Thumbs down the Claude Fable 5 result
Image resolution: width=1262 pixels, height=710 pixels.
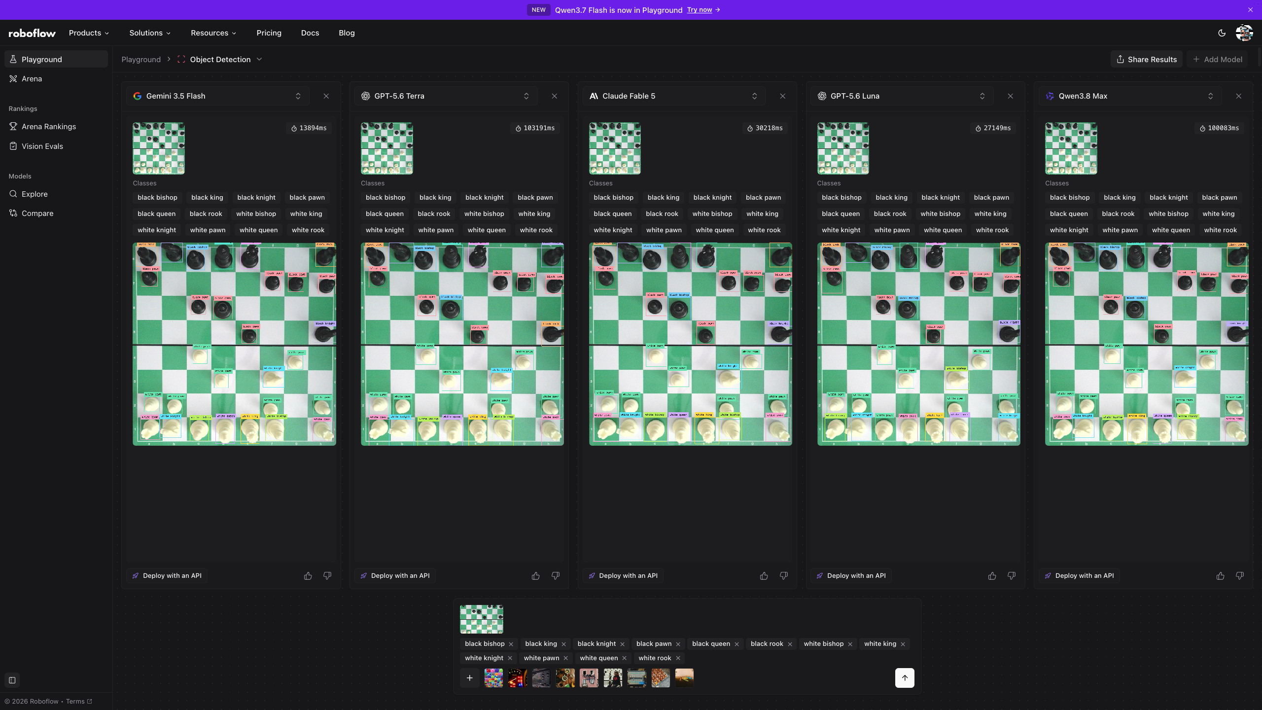784,576
